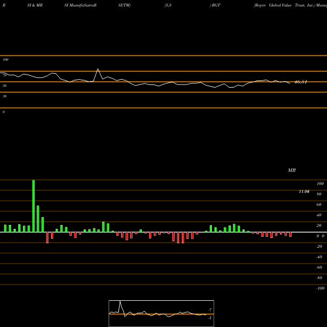This screenshot has width=327, height=327.
Task: Click the 'SI(TM)' header text
Action: (124, 5)
